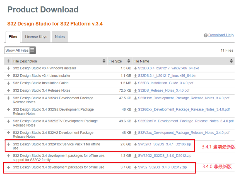241x179 pixels.
Task: Download S32DS.3.4_b201217_linux.x86_64.bin via its link
Action: coord(165,75)
